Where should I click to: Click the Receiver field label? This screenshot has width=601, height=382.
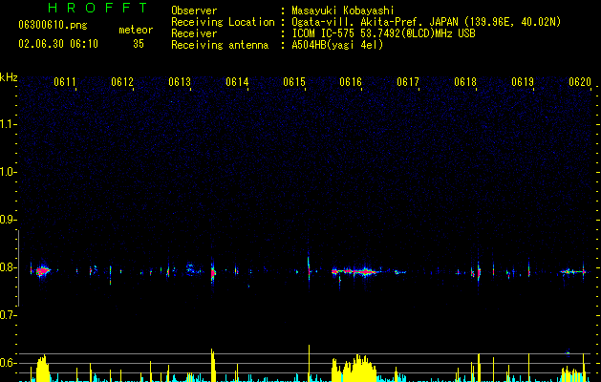point(194,33)
